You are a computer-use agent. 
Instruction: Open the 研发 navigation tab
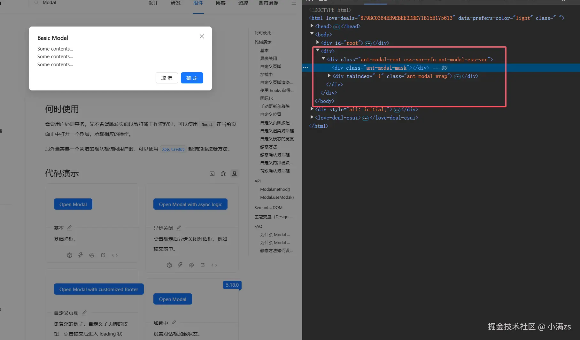click(x=176, y=3)
